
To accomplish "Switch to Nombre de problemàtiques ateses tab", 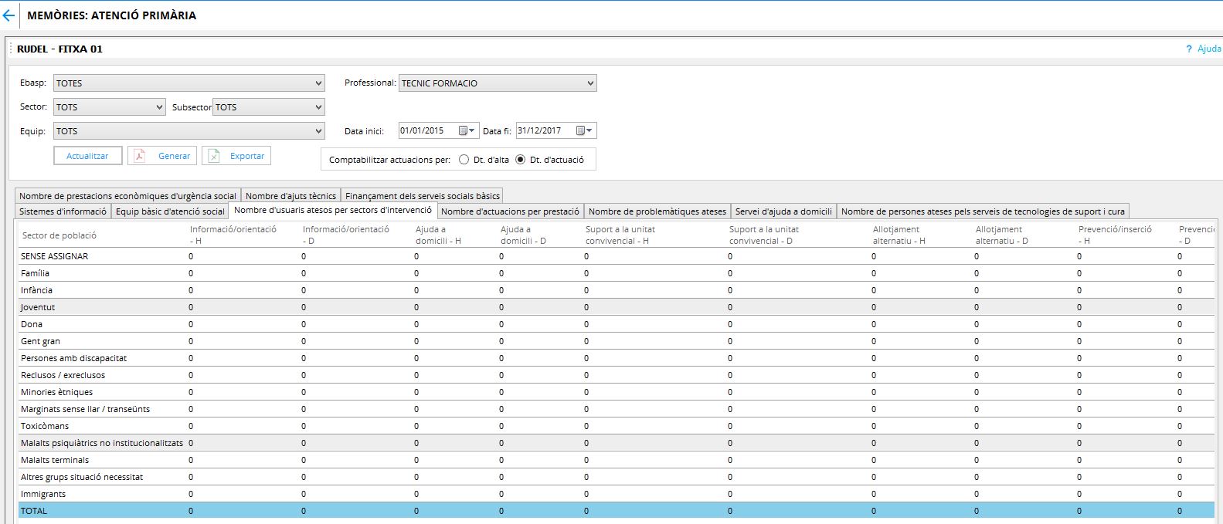I will (657, 211).
